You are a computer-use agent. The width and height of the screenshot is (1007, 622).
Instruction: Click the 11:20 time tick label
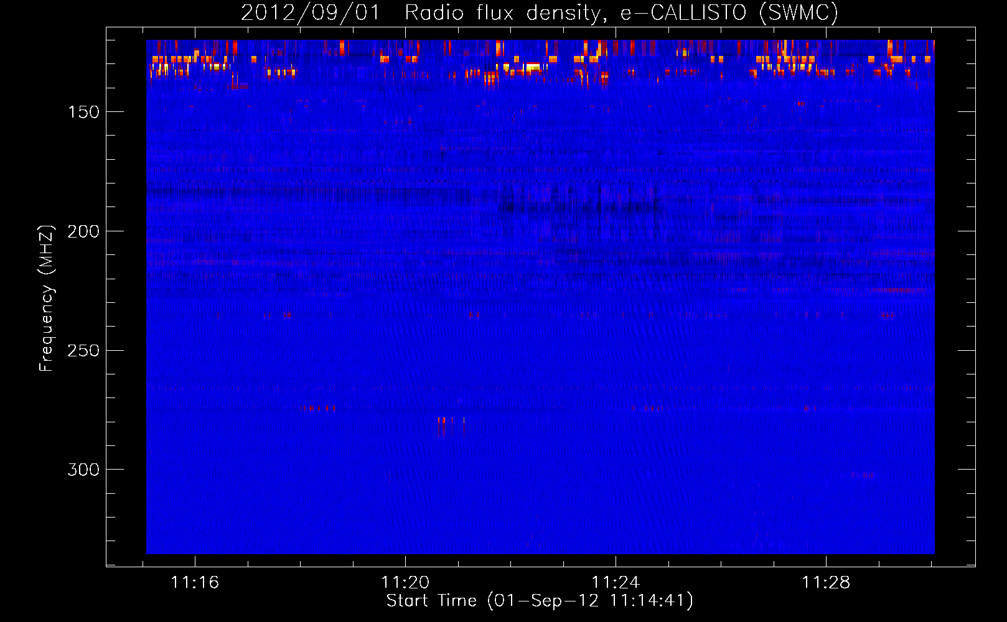(x=405, y=583)
